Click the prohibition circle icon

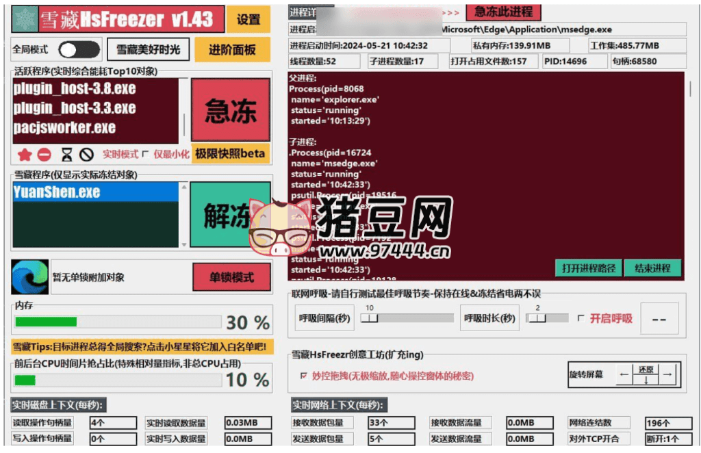[x=86, y=155]
